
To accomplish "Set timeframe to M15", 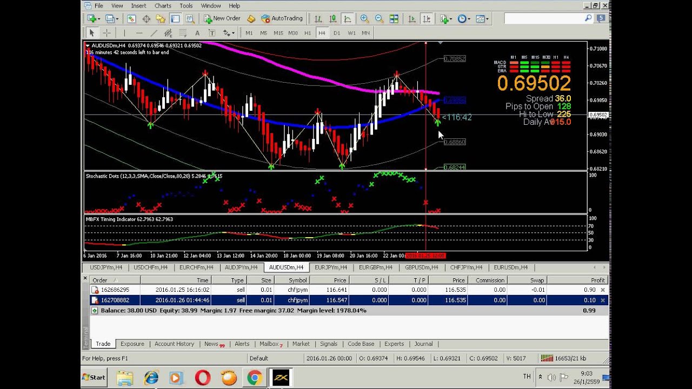I will pyautogui.click(x=278, y=33).
